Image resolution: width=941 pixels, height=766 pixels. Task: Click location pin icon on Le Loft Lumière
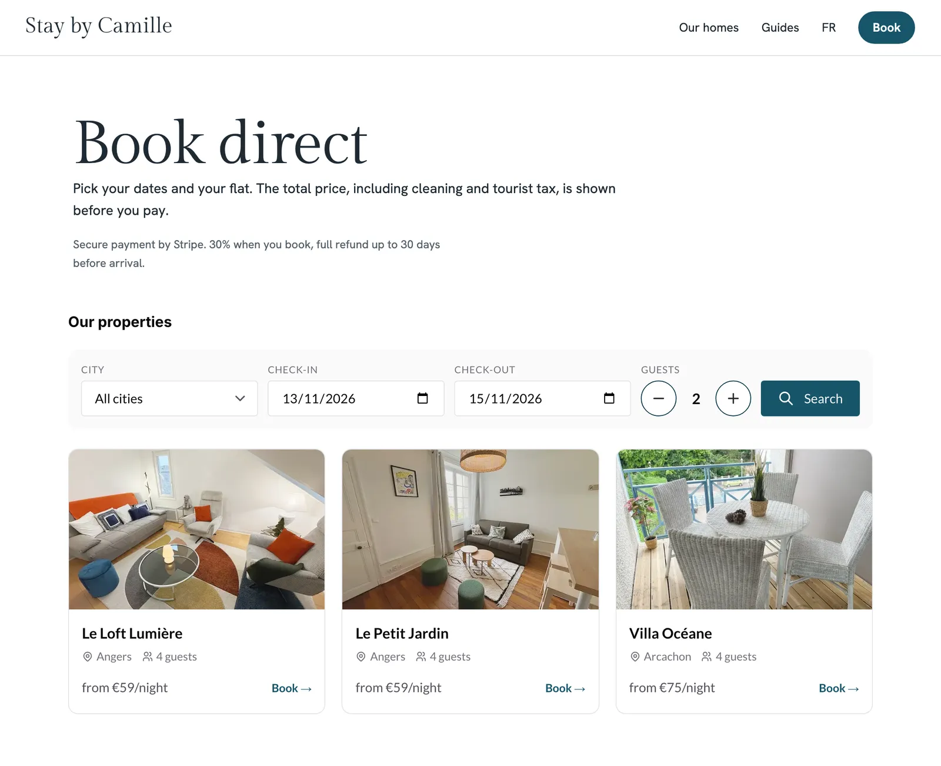[x=88, y=657]
